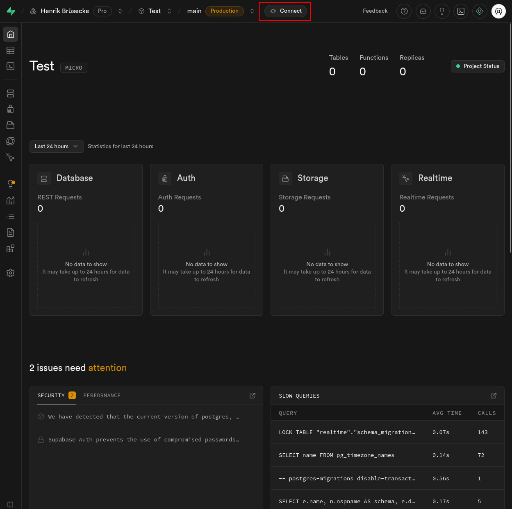Expand the Last 24 hours dropdown
The image size is (512, 509).
[x=57, y=147]
